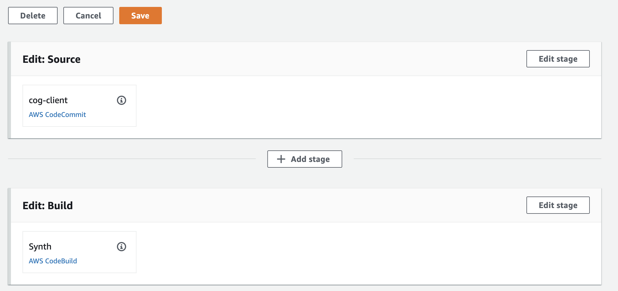Click the cog-client action card's empty area

tap(109, 118)
